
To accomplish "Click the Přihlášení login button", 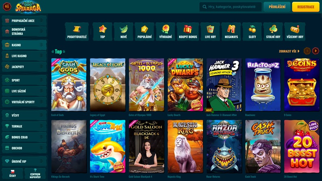I will 277,7.
